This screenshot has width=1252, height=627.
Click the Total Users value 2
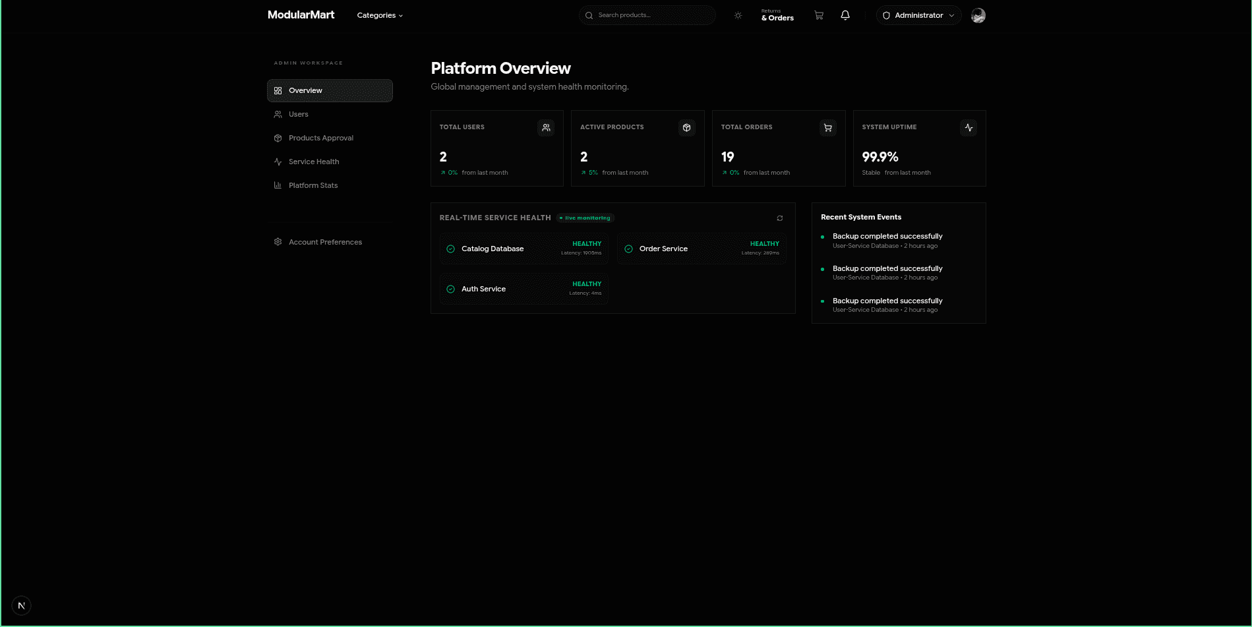pyautogui.click(x=443, y=157)
